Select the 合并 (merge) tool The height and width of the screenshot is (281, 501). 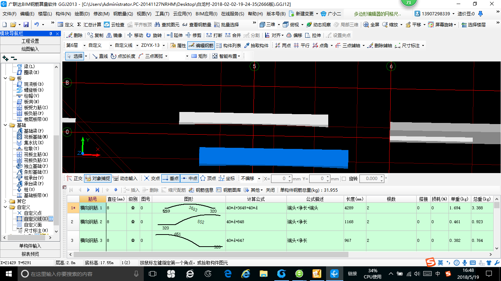[233, 35]
